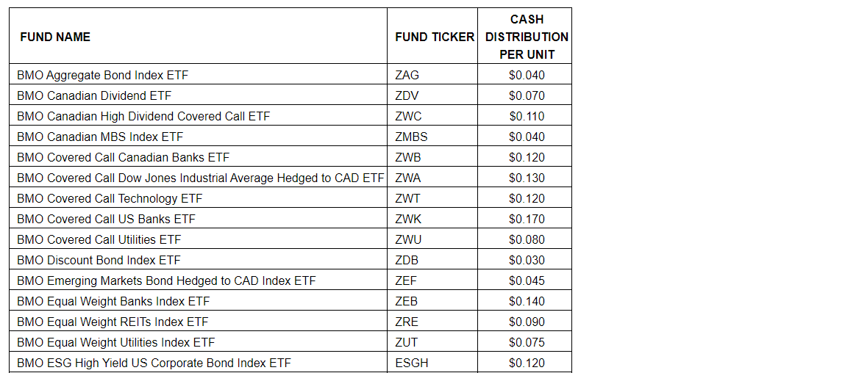Select the $0.045 distribution value
845x373 pixels.
527,280
